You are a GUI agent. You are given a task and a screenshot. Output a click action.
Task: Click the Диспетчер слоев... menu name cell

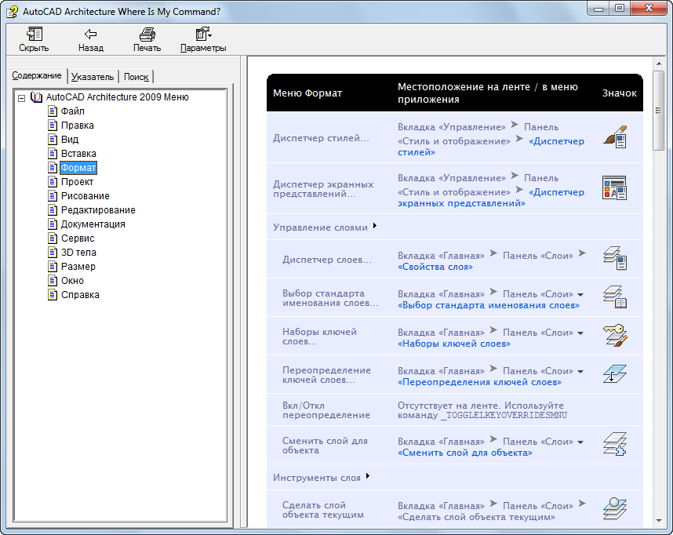coord(326,260)
